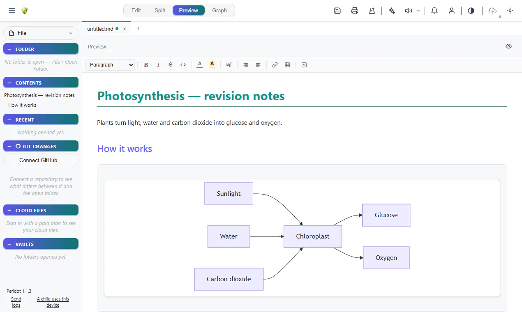The height and width of the screenshot is (312, 522).
Task: Toggle dark/light contrast theme
Action: (x=471, y=11)
